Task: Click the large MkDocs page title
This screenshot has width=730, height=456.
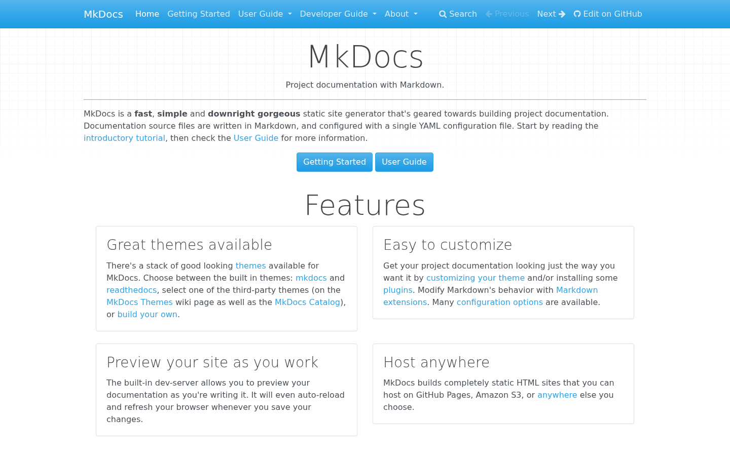Action: 365,56
